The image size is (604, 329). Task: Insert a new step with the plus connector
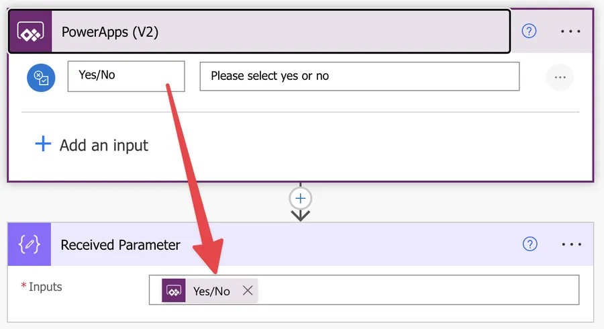click(x=300, y=199)
